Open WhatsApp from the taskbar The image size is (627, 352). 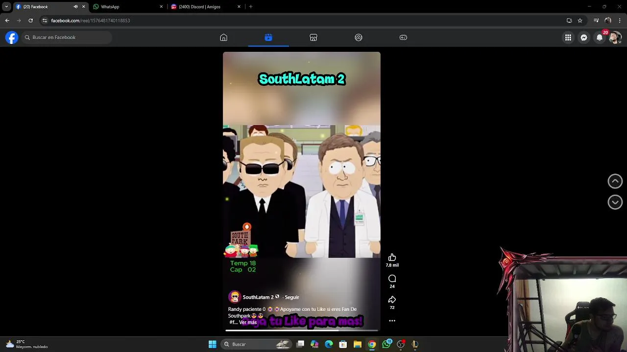tap(386, 344)
